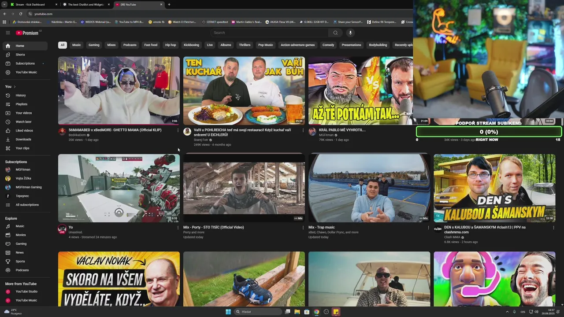Open CESNET speedtest bookmark

pos(215,22)
